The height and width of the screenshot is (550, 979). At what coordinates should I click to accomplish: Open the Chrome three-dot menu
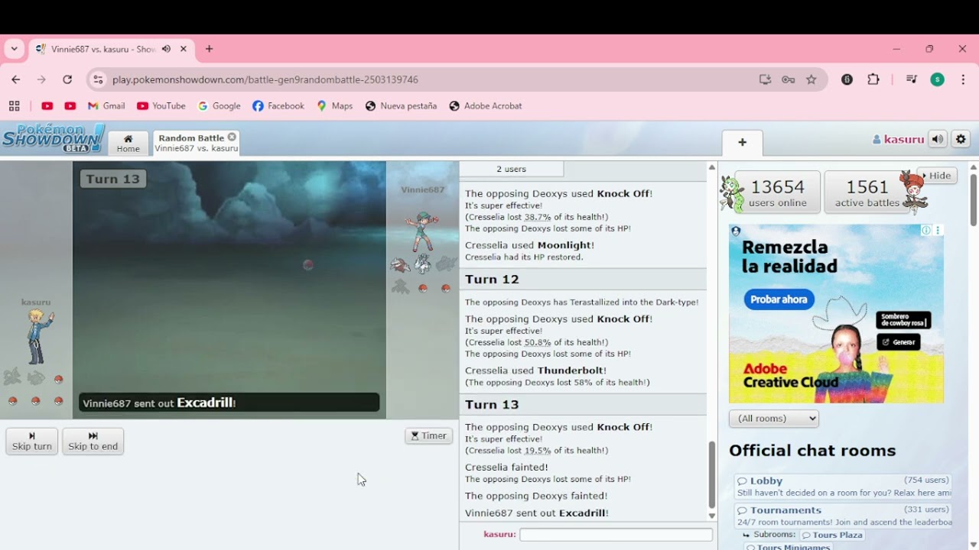963,79
